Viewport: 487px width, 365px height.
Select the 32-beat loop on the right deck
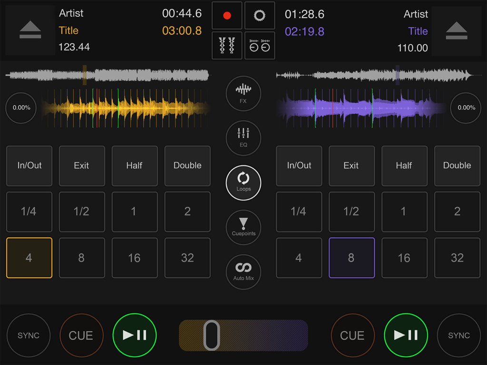[457, 258]
